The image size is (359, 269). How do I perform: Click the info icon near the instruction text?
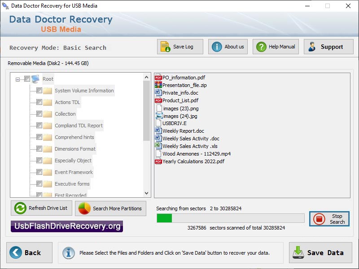coord(68,252)
